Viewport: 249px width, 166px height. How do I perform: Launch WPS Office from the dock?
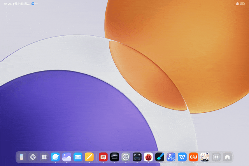(x=182, y=157)
